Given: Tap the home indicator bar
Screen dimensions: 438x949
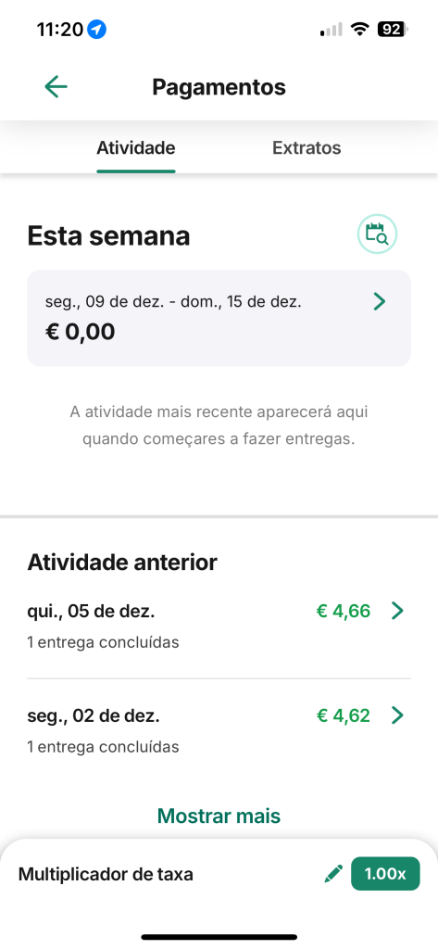Looking at the screenshot, I should click(x=219, y=937).
